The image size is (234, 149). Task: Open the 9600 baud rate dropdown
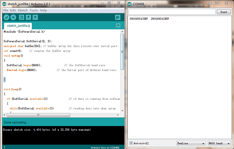(x=219, y=143)
